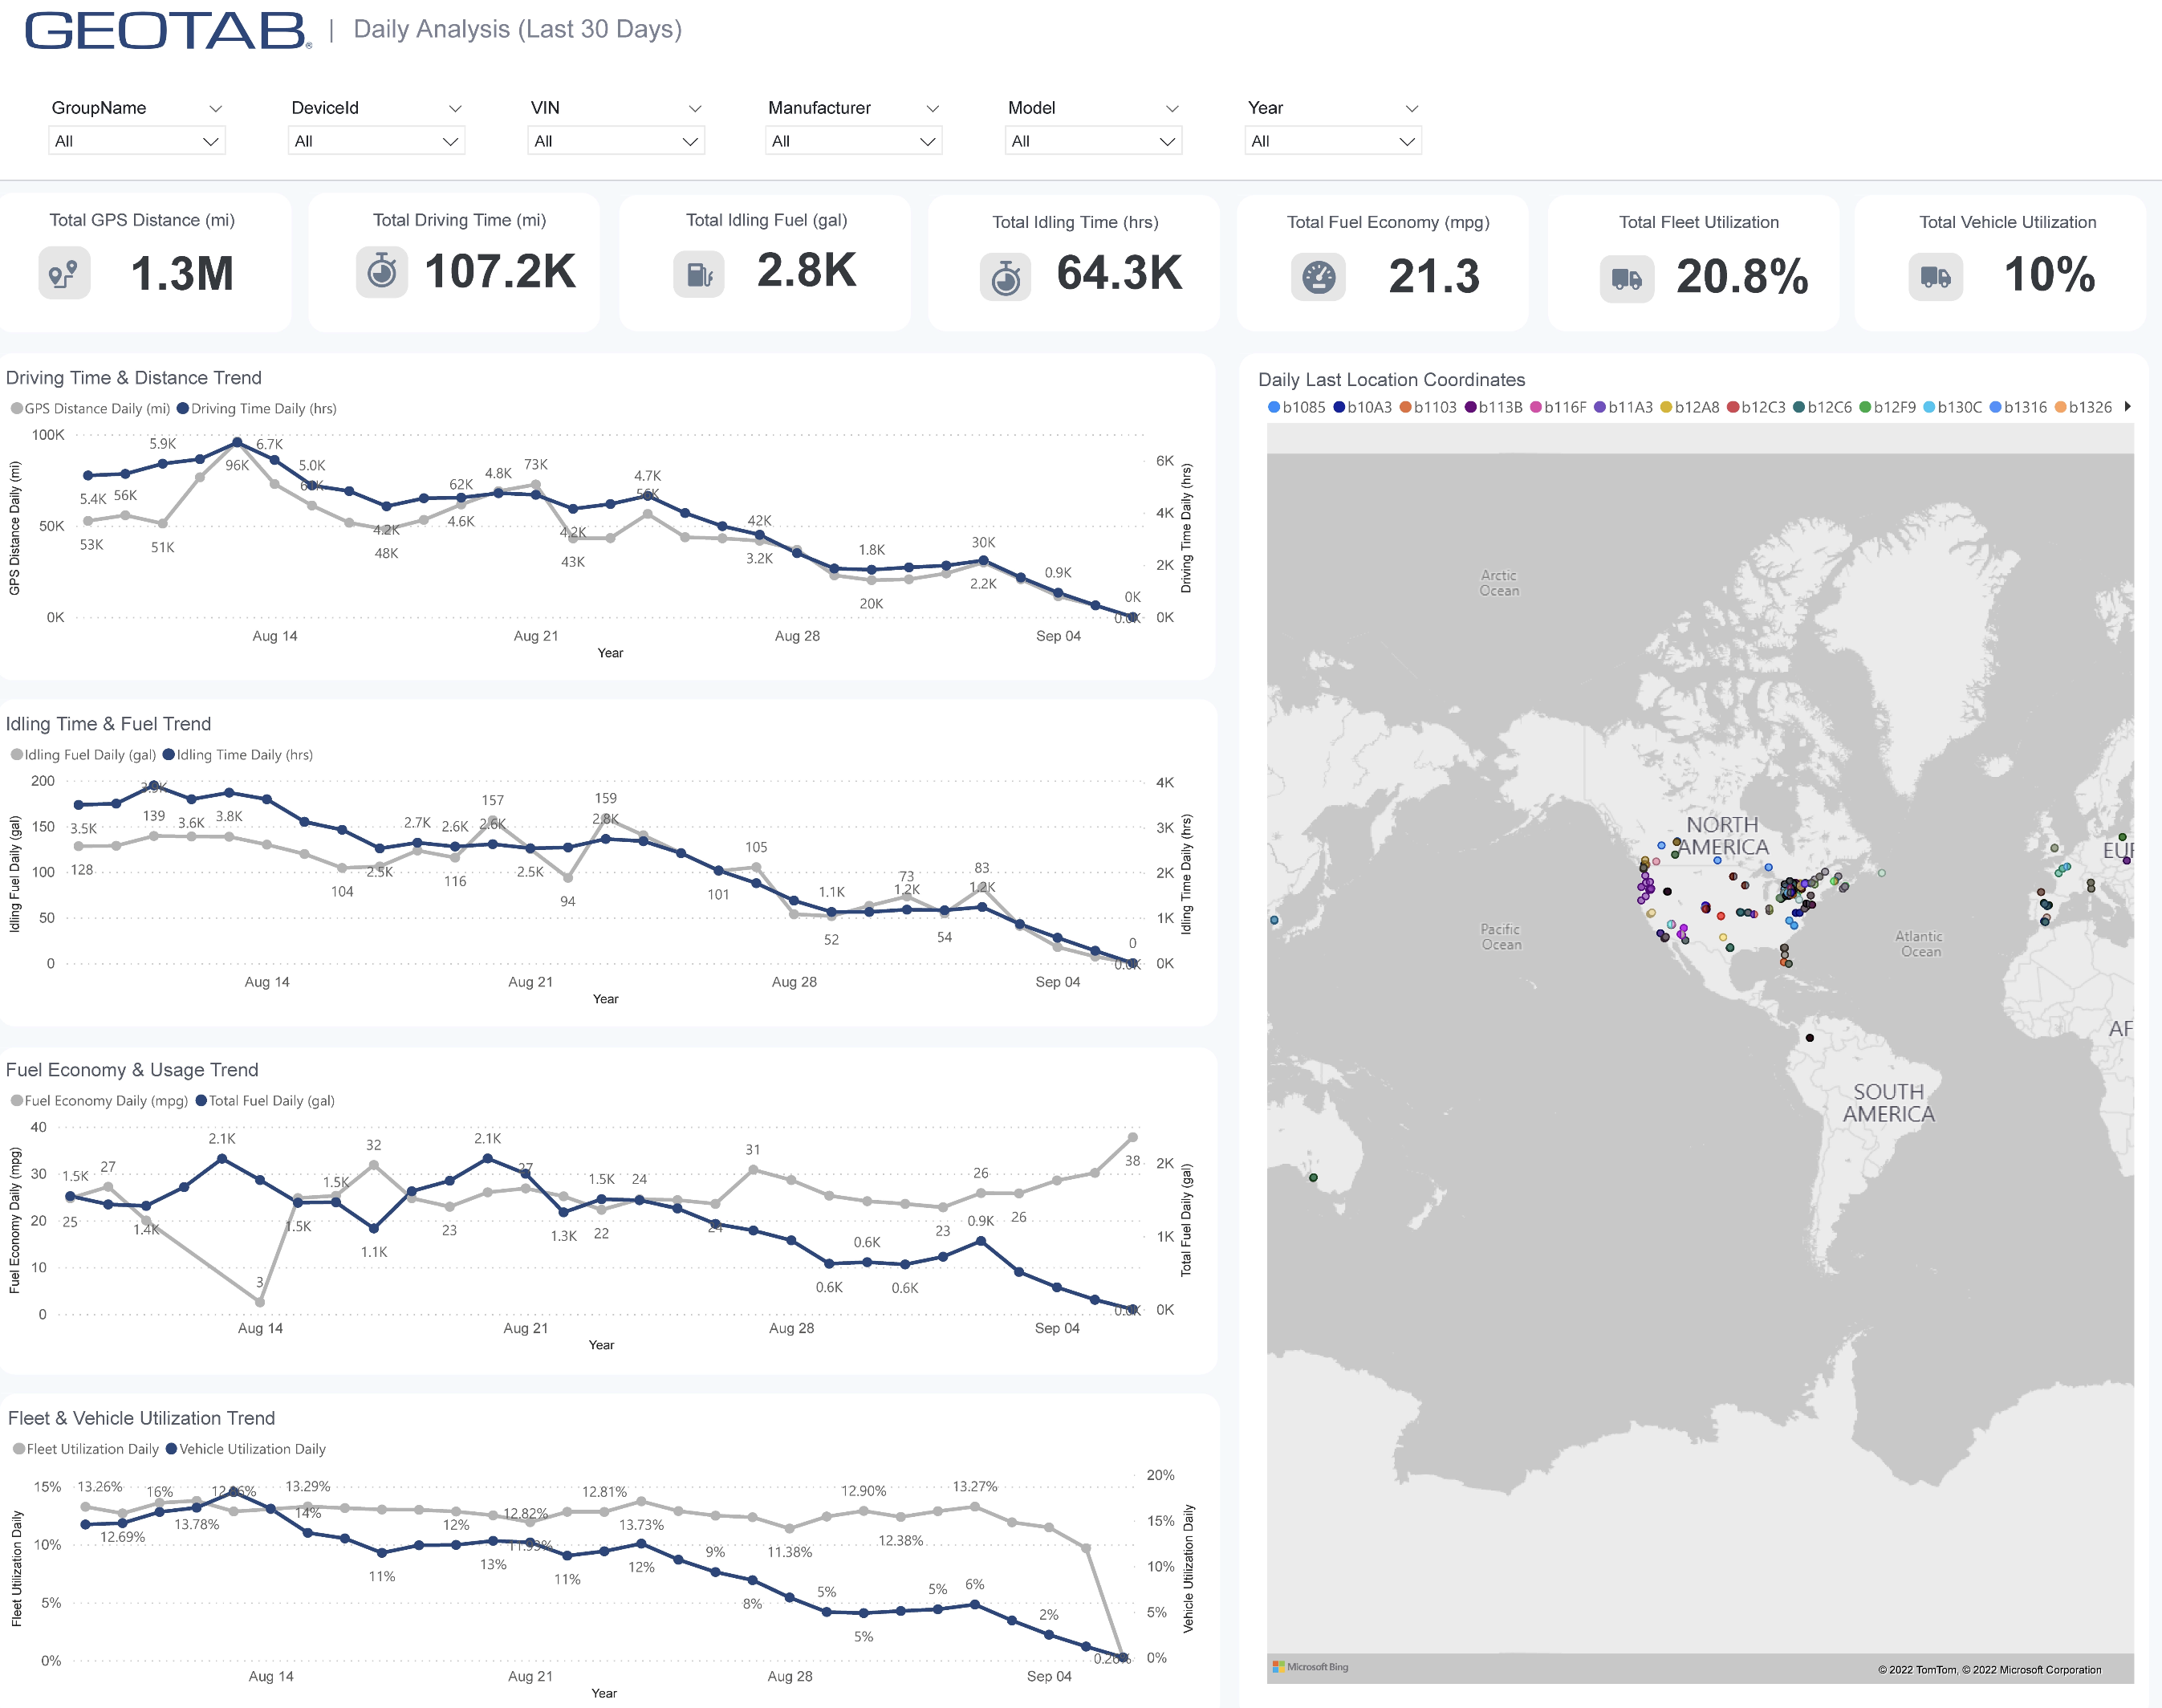Collapse the VIN slicer header chevron
2162x1708 pixels.
click(695, 108)
